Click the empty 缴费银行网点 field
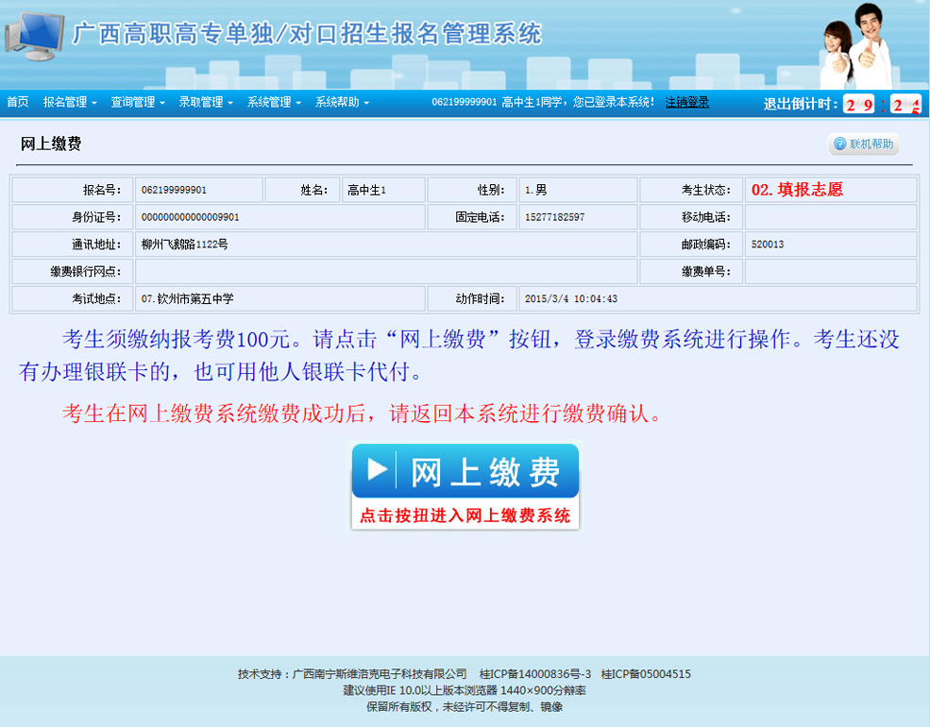The height and width of the screenshot is (727, 930). [x=385, y=272]
